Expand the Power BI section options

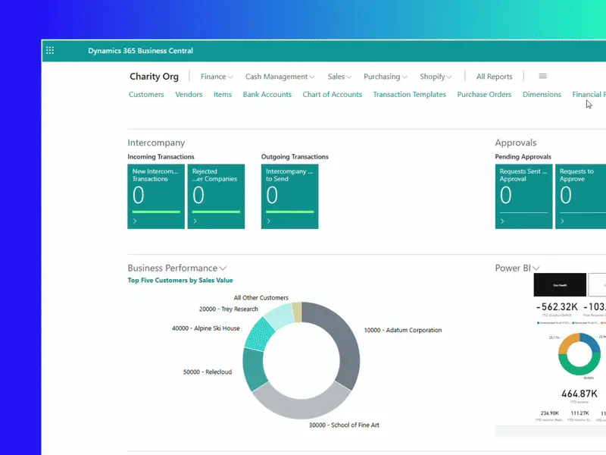pos(536,268)
